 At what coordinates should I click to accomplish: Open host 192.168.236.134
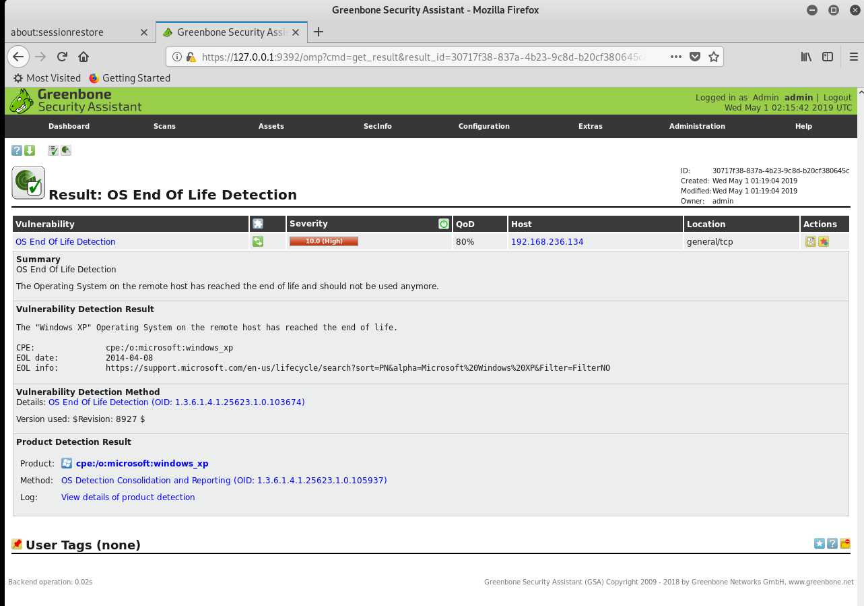point(547,241)
